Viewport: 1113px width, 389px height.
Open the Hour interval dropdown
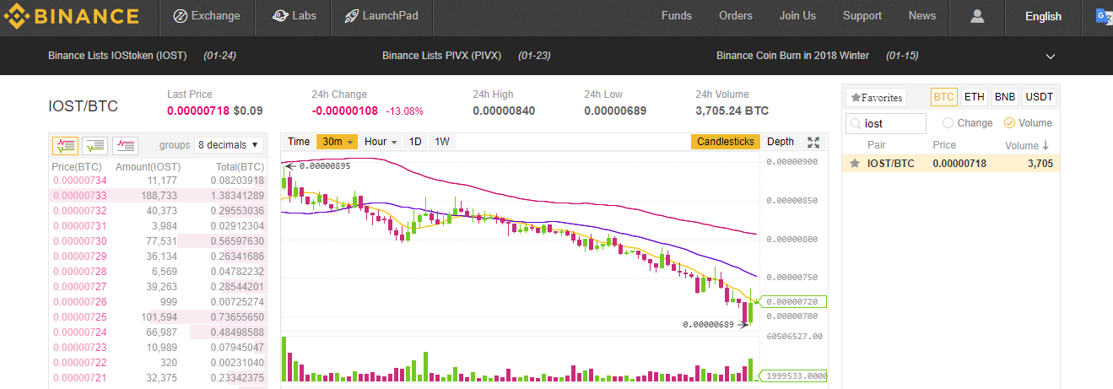[381, 142]
